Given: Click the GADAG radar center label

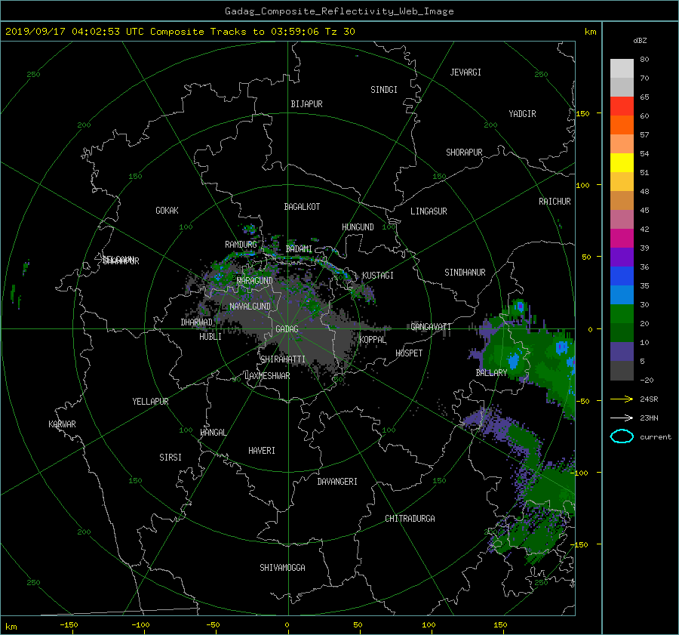Looking at the screenshot, I should (287, 329).
